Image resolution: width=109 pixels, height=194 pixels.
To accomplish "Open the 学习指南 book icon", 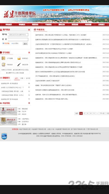I will coord(4,58).
